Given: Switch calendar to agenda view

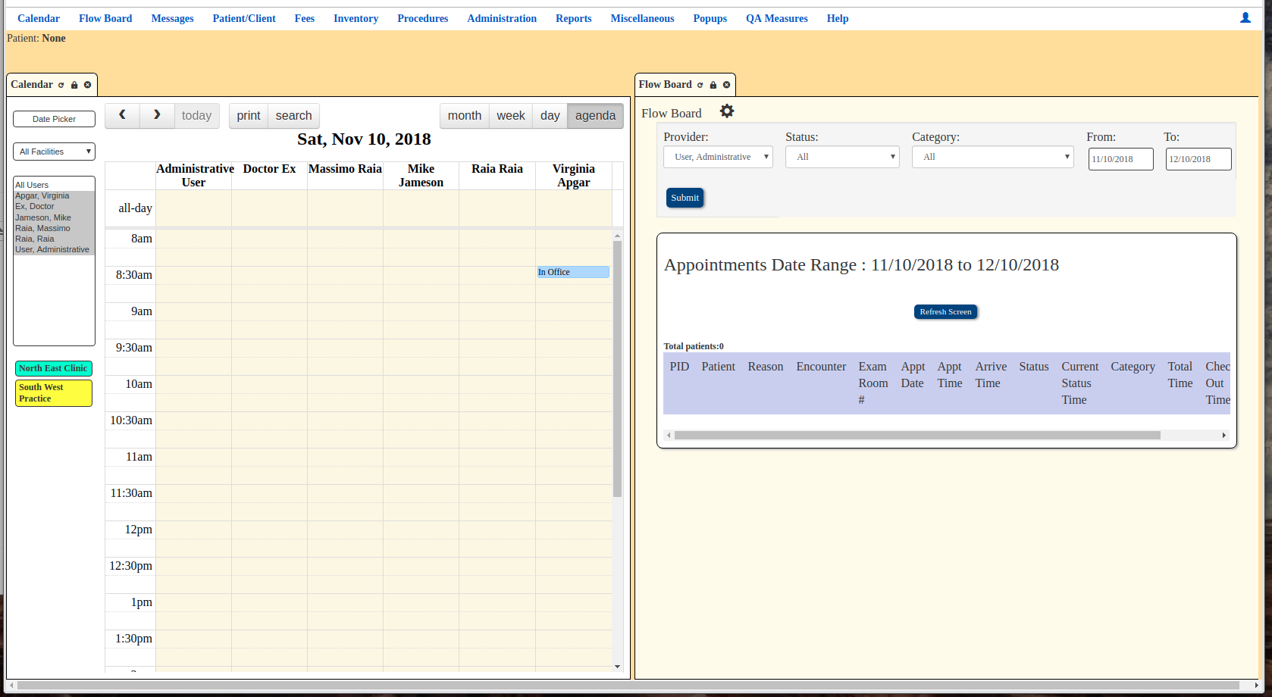Looking at the screenshot, I should (595, 115).
